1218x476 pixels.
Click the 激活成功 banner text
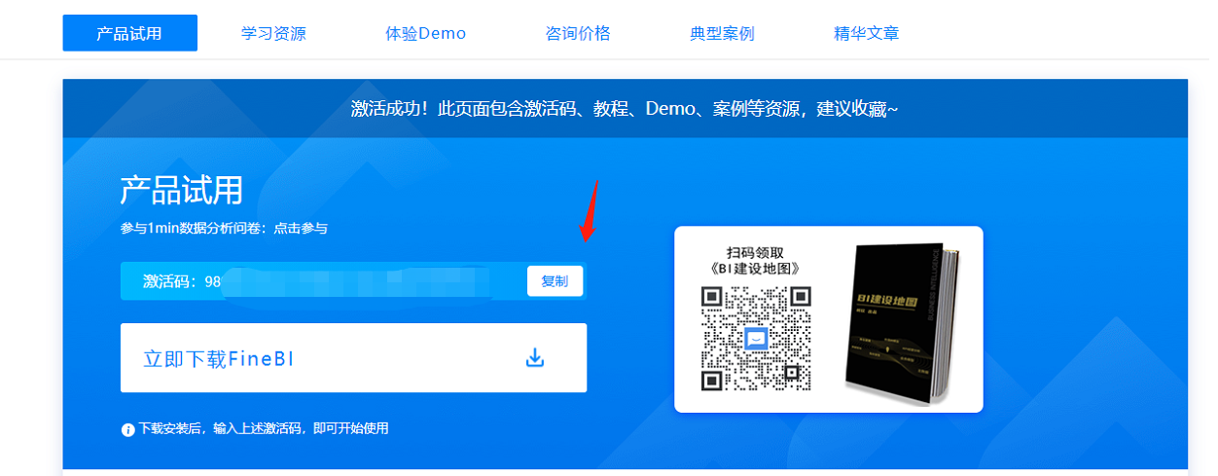tap(625, 108)
